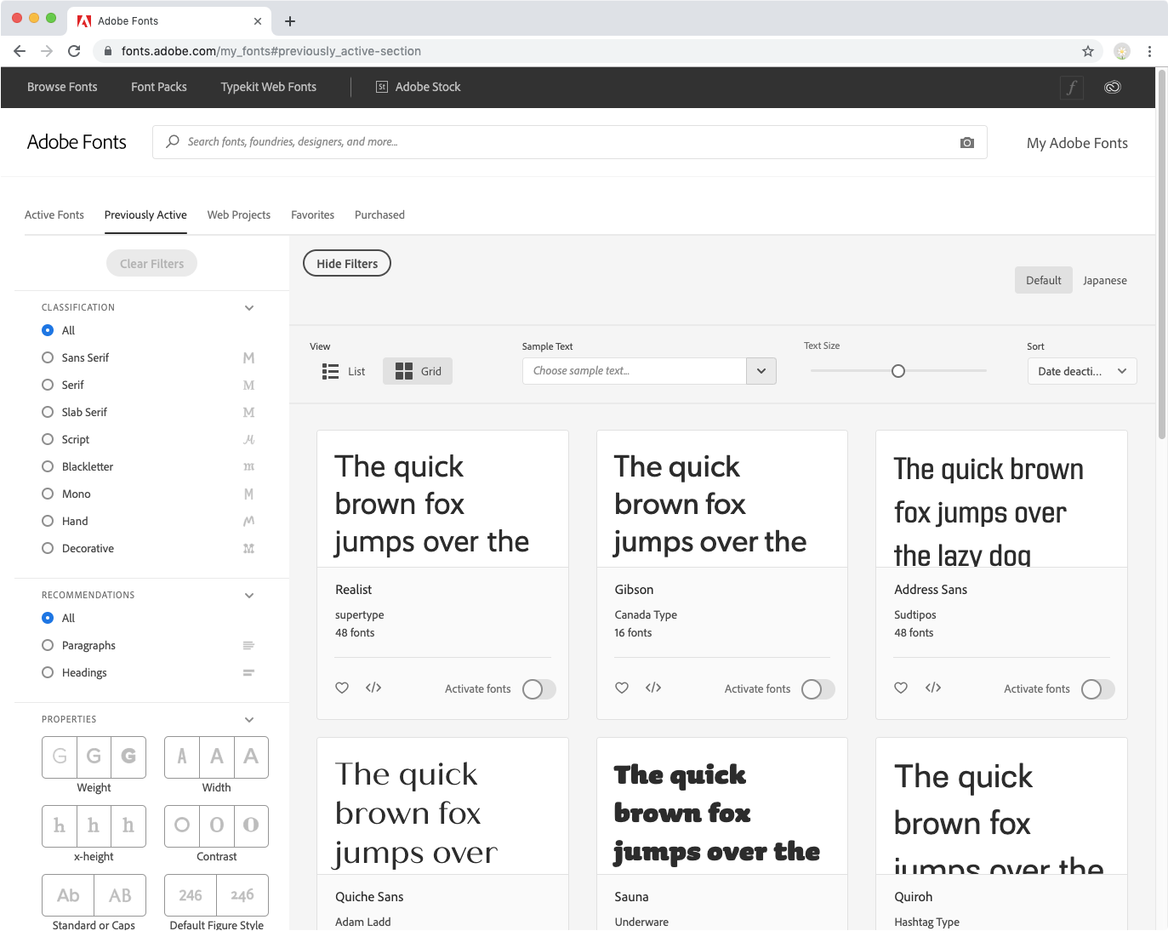1168x931 pixels.
Task: Select Headings recommendation radio button
Action: (x=48, y=672)
